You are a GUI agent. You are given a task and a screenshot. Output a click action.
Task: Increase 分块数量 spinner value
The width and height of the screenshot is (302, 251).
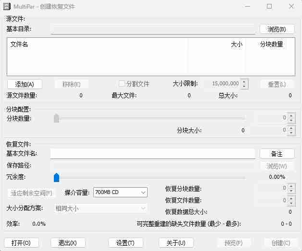tap(291, 116)
